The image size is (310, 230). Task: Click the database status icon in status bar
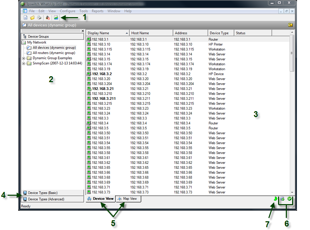(282, 199)
